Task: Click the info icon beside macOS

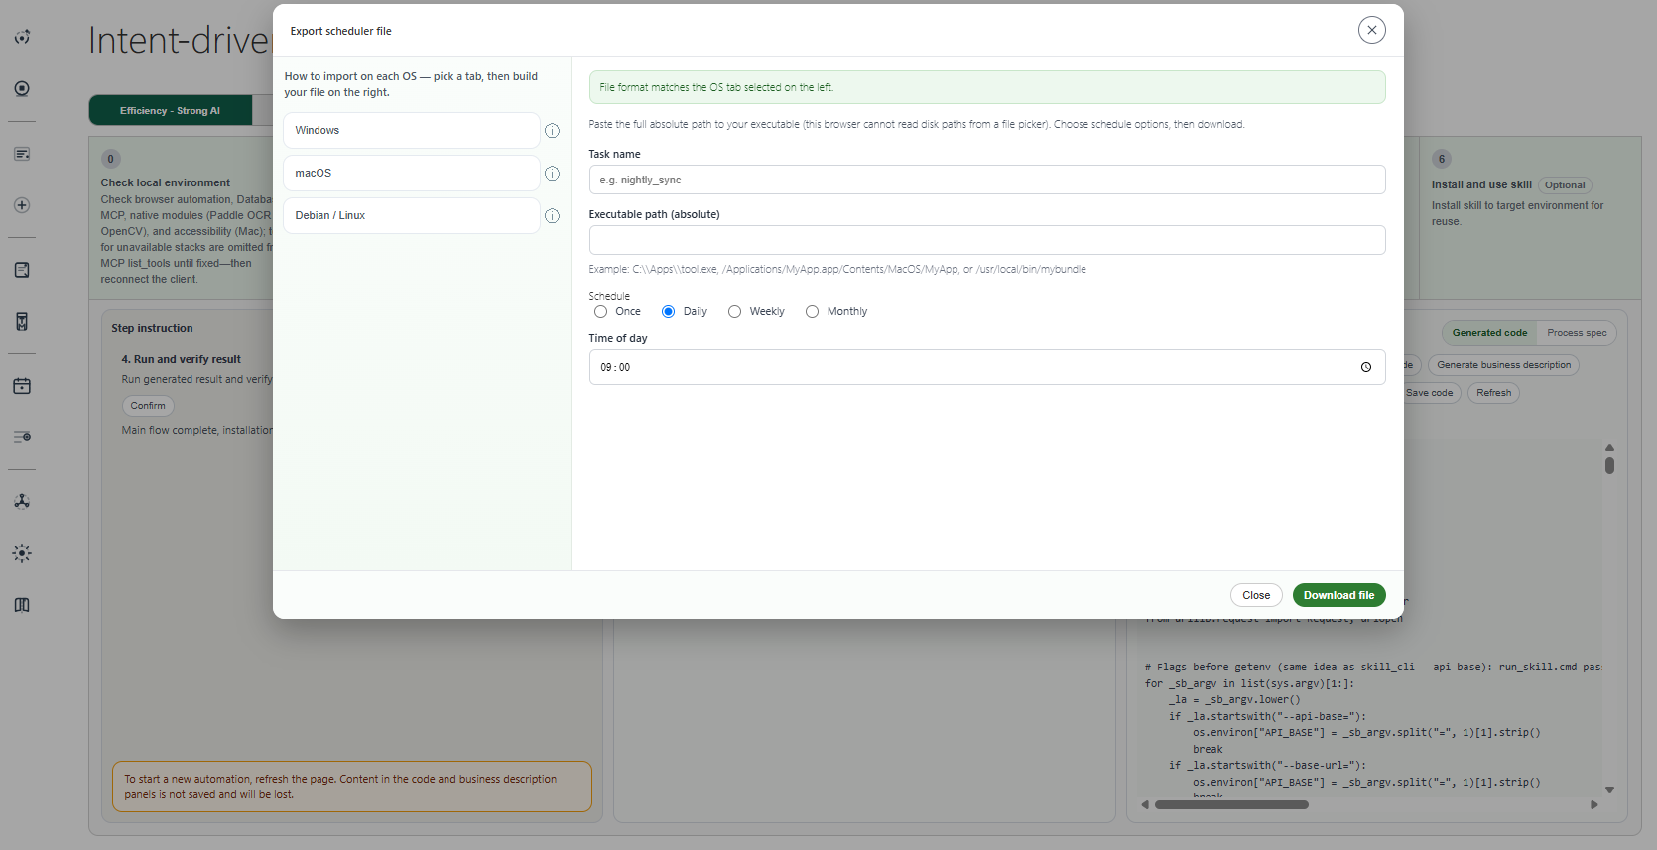Action: 552,174
